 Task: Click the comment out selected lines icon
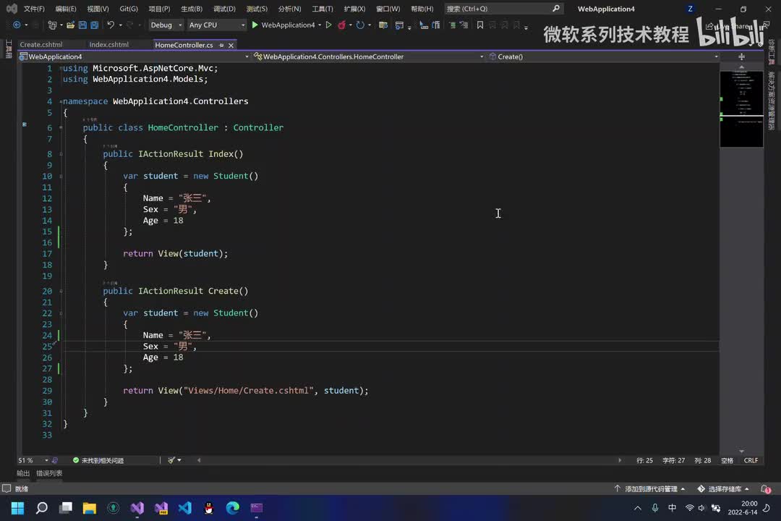452,25
